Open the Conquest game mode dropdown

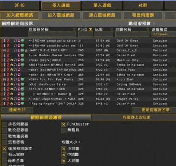pyautogui.click(x=164, y=34)
